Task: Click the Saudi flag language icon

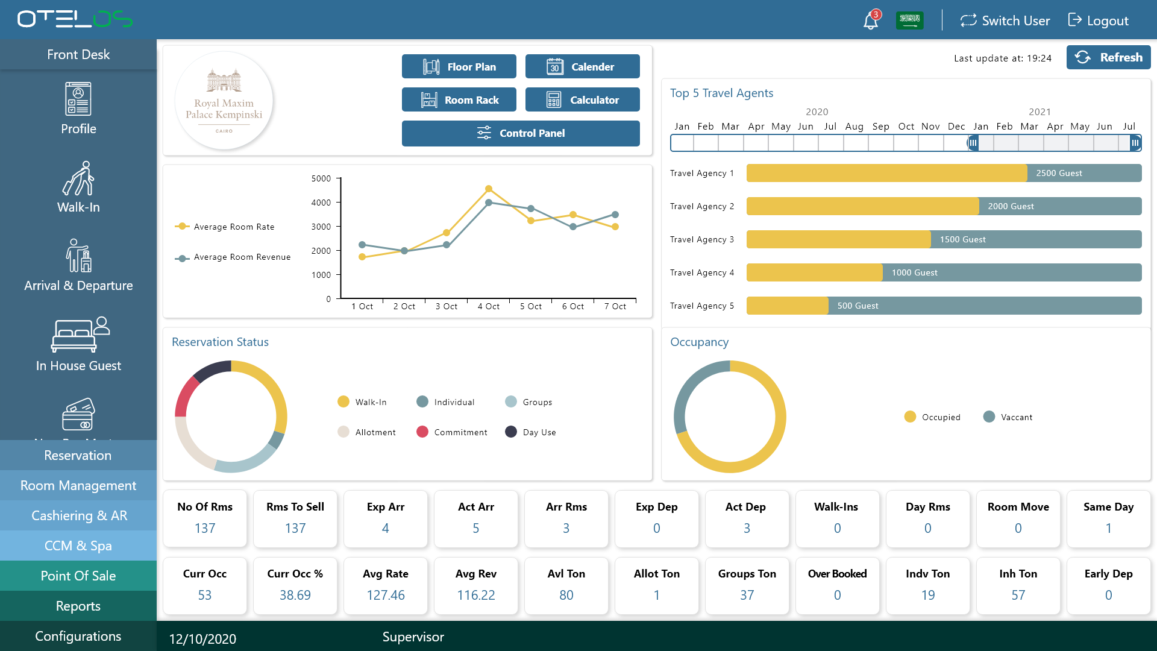Action: (x=909, y=20)
